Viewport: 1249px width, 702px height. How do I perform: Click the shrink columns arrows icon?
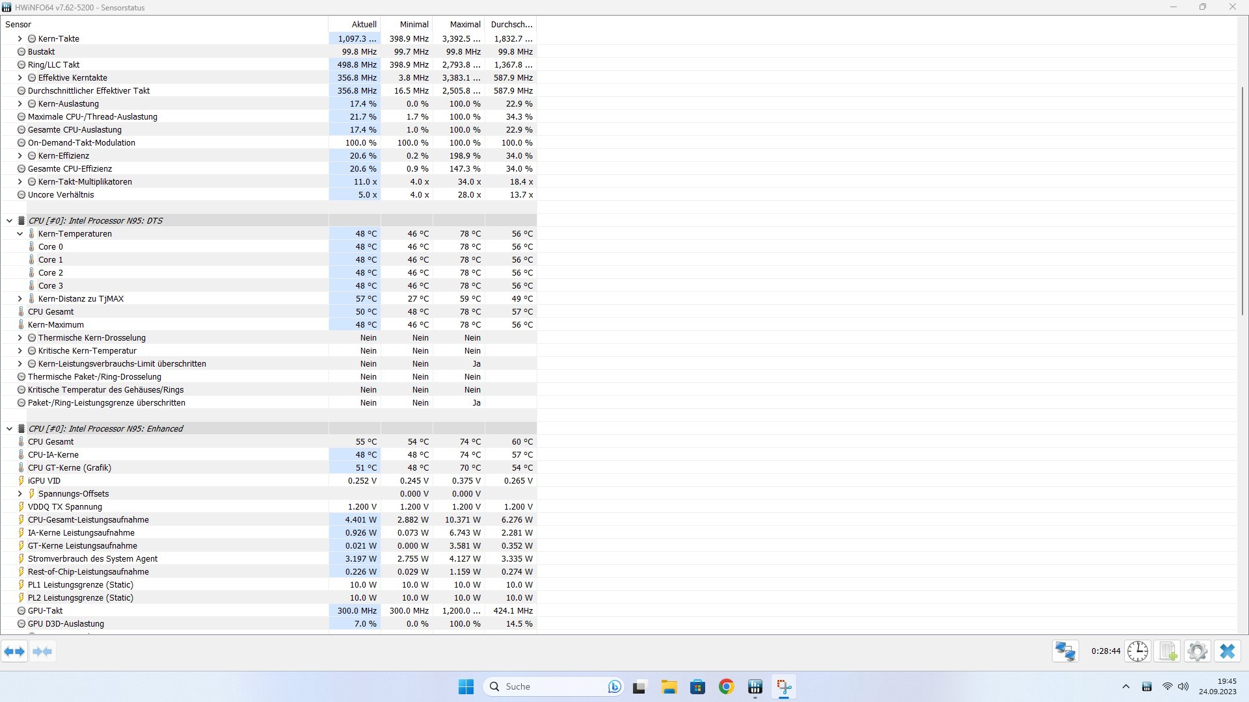[42, 651]
